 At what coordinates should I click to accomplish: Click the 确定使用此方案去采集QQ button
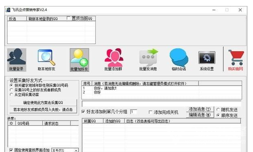(x=43, y=102)
